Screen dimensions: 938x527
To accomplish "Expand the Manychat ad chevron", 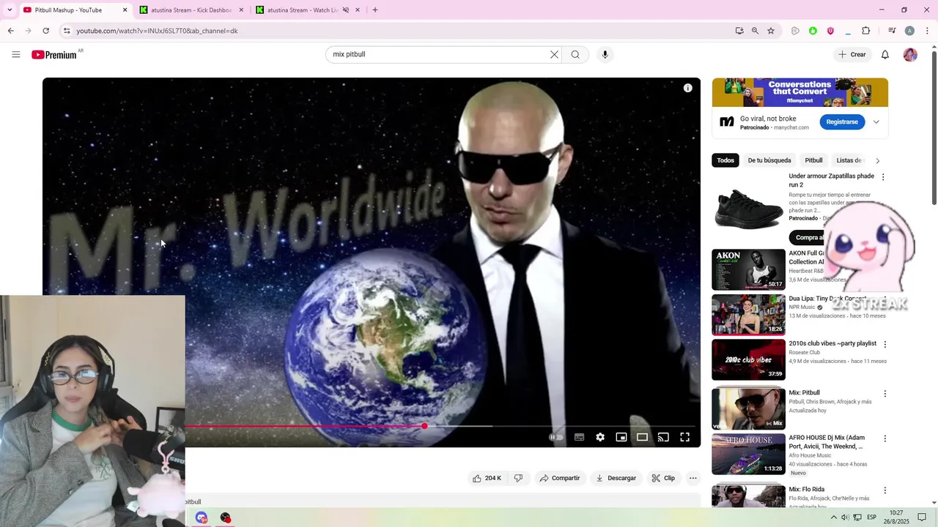I will coord(876,122).
